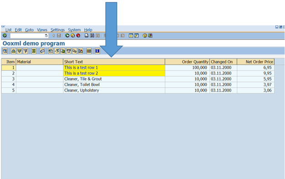Click the Total sigma icon
Screen dimensions: 285x179
(34, 51)
